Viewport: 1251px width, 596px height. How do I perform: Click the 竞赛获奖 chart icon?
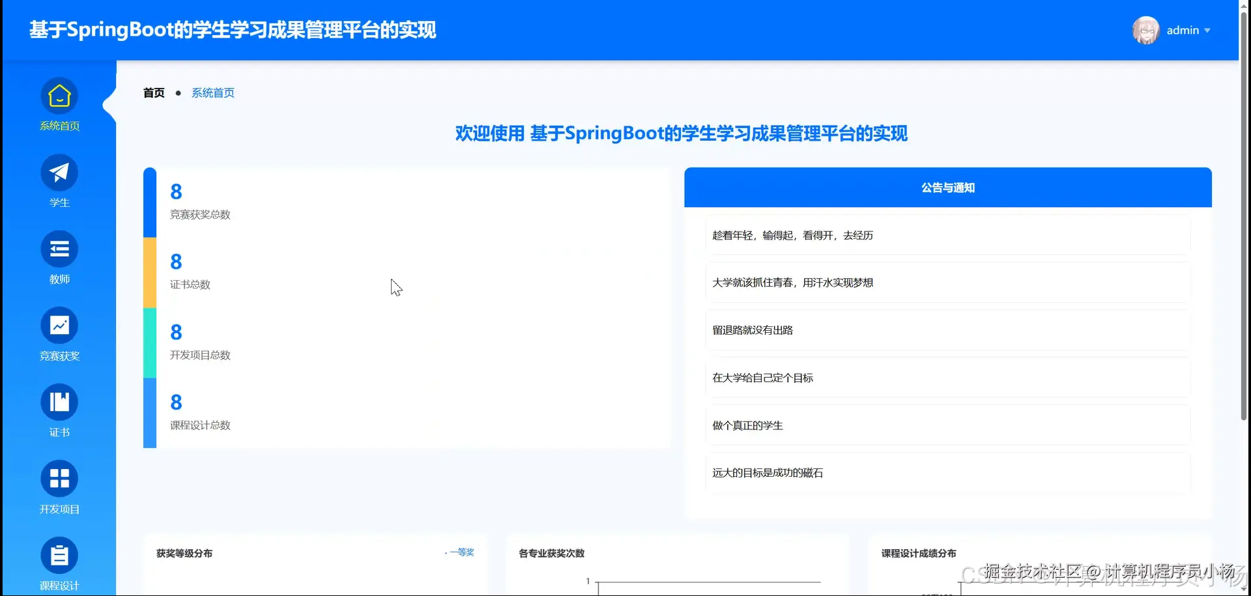(59, 325)
